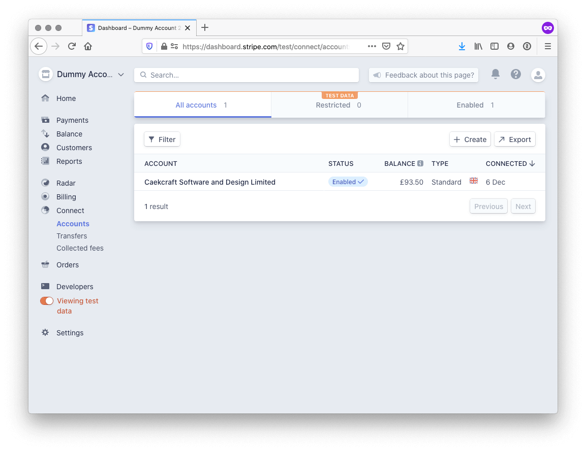
Task: Select the Connect icon
Action: pos(45,210)
